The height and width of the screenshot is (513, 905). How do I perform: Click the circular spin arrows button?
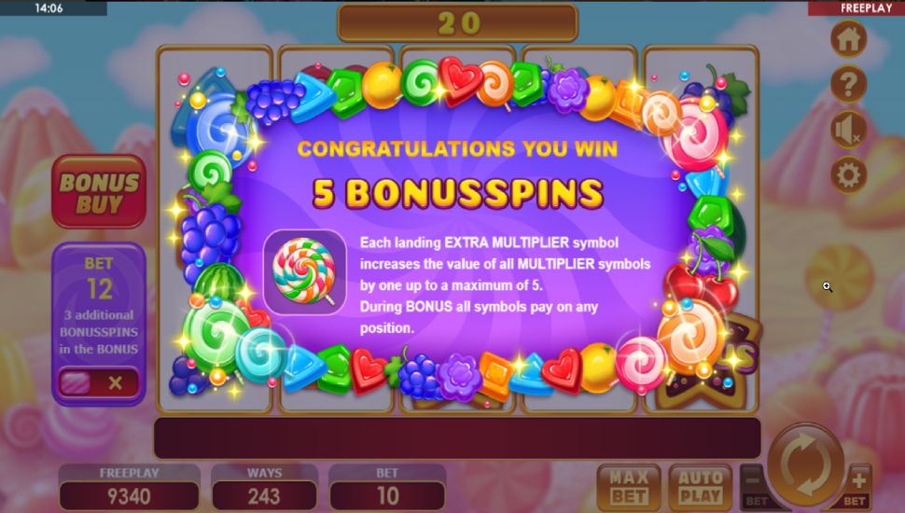807,464
